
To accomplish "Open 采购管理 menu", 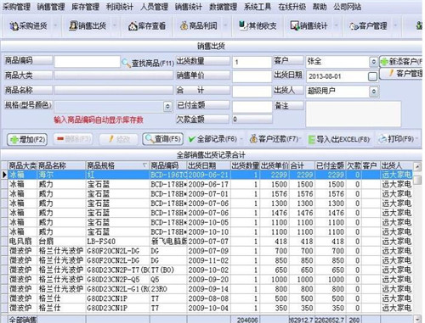I will [x=16, y=7].
